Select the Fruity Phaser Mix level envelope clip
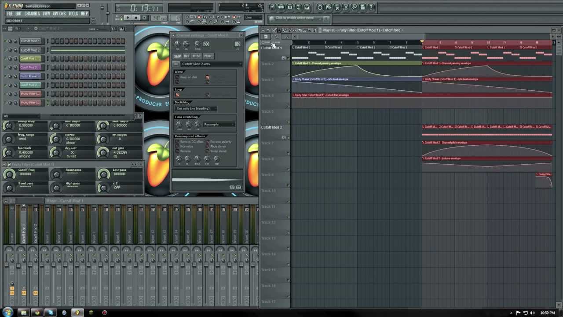This screenshot has width=563, height=317. (357, 85)
